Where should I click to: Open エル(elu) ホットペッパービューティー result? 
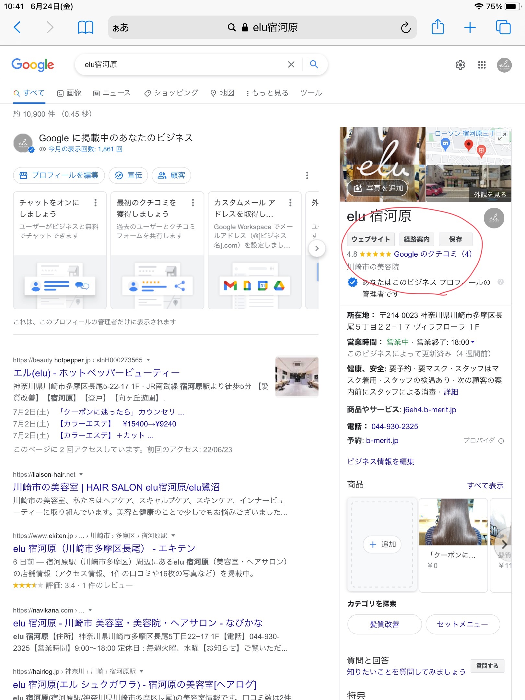[96, 373]
